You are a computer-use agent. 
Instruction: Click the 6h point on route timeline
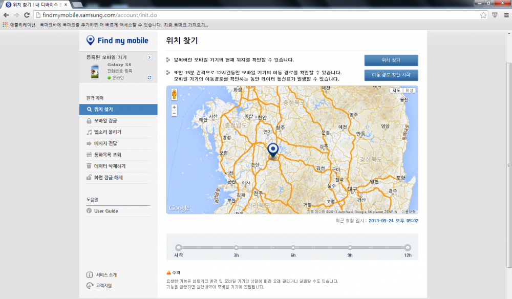(293, 248)
